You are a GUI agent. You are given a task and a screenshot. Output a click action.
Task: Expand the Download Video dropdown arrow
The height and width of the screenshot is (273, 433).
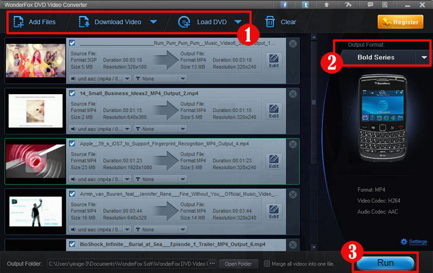point(153,22)
